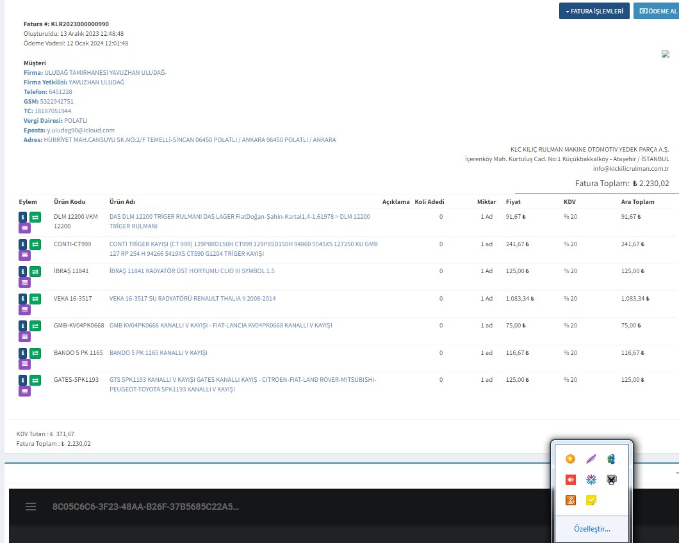The width and height of the screenshot is (679, 543).
Task: Open VEKA 16-3517 SU RADYATÖRÜ product link
Action: click(193, 299)
